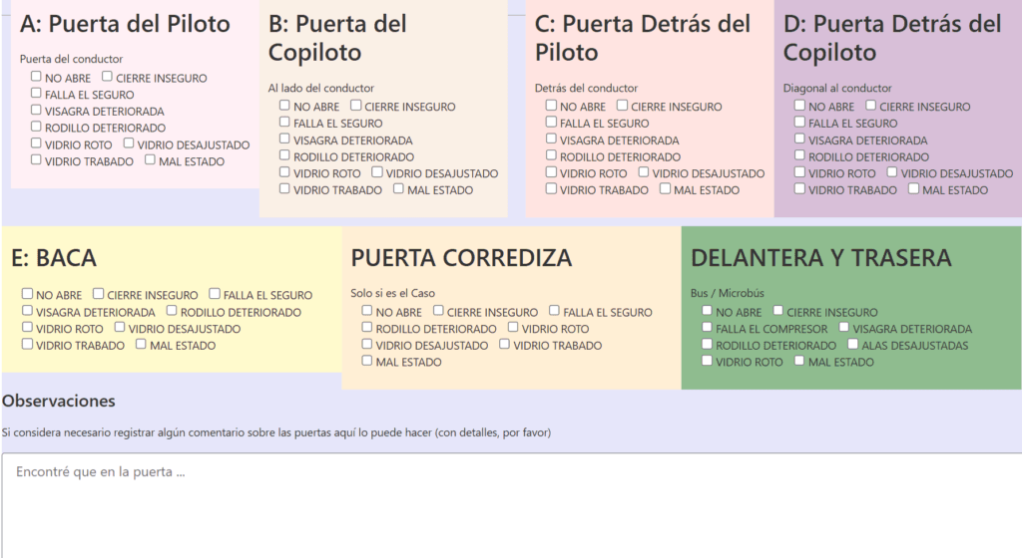This screenshot has height=558, width=1022.
Task: Check NO ABRE under Puerta del Copiloto
Action: pos(284,106)
